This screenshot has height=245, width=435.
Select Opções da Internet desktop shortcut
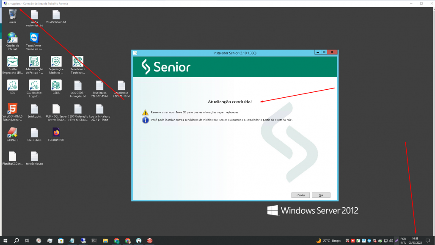(x=13, y=41)
